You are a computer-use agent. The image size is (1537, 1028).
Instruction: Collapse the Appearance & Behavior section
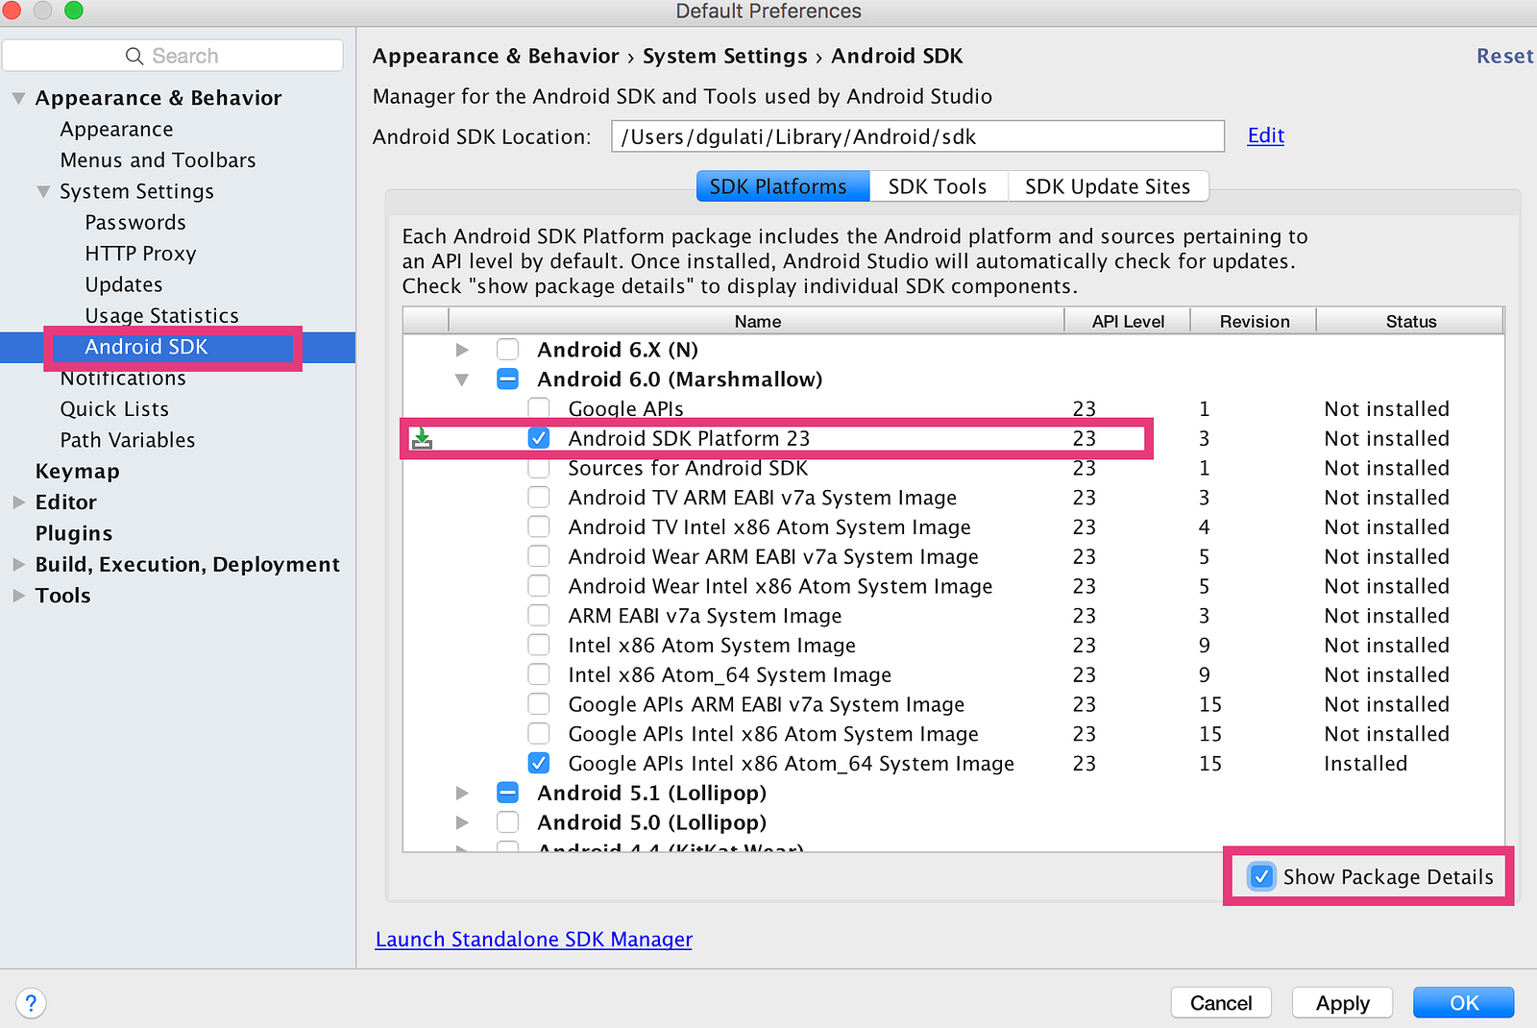coord(18,98)
